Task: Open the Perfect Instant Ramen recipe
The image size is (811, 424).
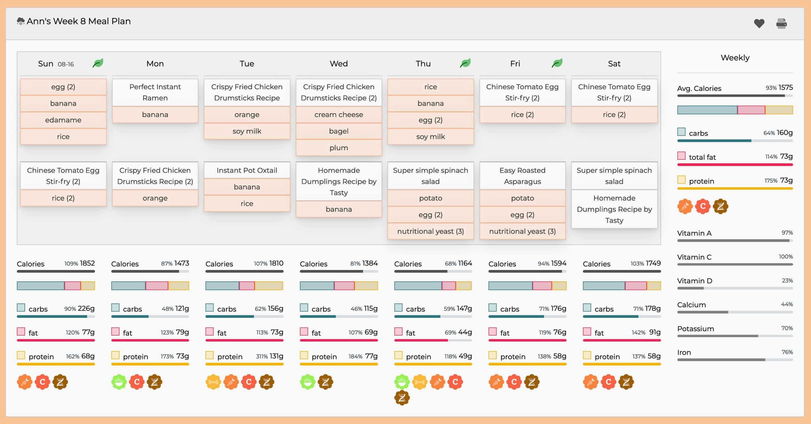Action: [155, 92]
